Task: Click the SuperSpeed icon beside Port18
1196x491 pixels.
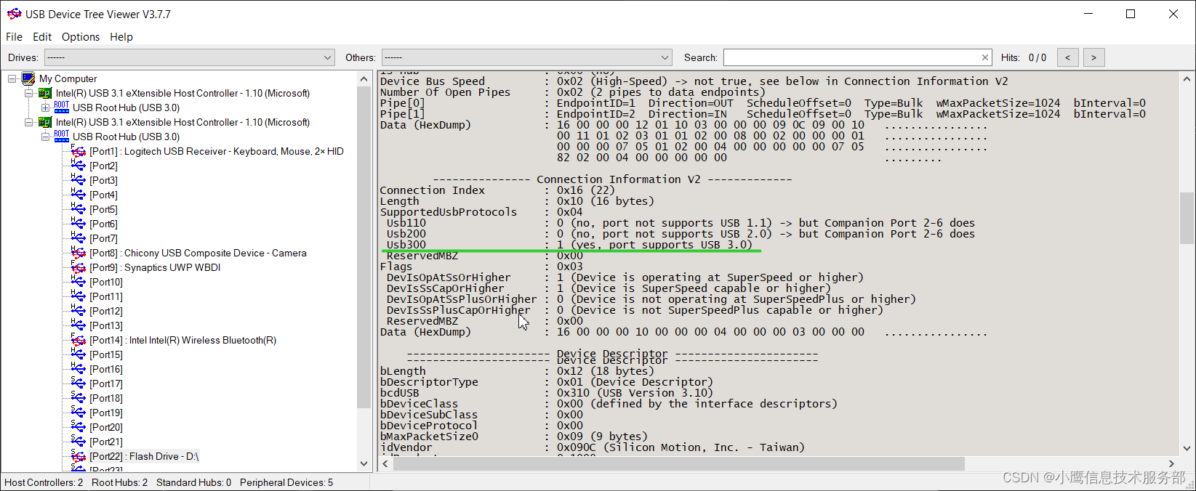Action: tap(79, 398)
